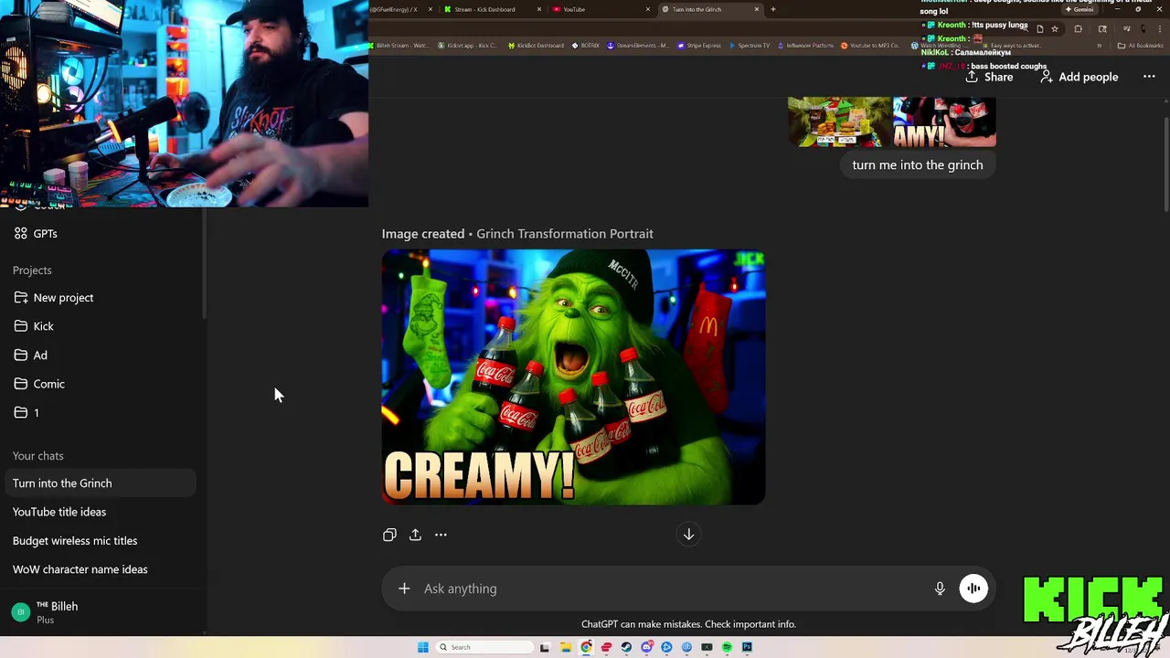The image size is (1170, 658).
Task: Open the uploaded food thumbnail image
Action: (839, 122)
